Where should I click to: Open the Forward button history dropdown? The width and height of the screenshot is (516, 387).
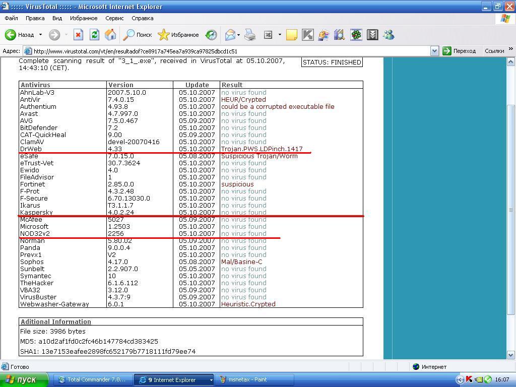66,35
